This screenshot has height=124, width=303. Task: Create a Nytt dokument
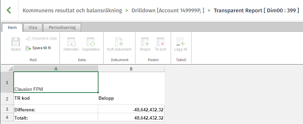(119, 42)
